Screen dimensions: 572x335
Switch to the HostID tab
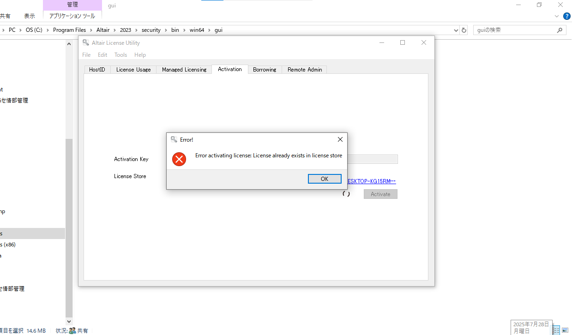pyautogui.click(x=97, y=70)
